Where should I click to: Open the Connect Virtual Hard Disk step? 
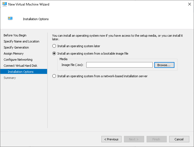pos(20,66)
